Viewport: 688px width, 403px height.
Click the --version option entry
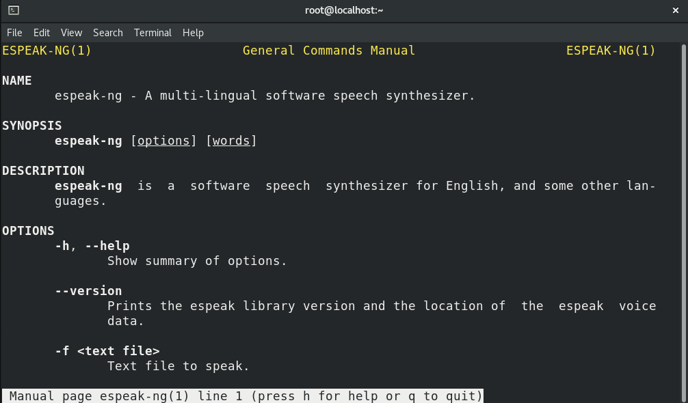tap(88, 291)
